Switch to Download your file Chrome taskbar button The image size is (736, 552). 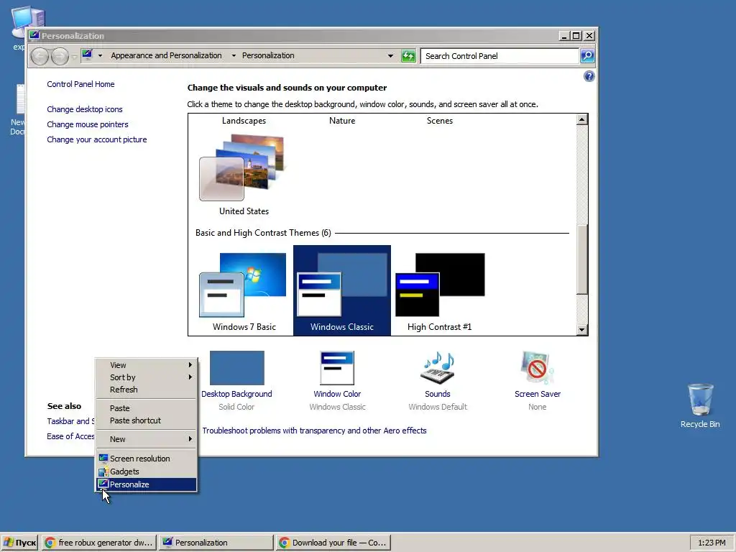click(x=333, y=543)
